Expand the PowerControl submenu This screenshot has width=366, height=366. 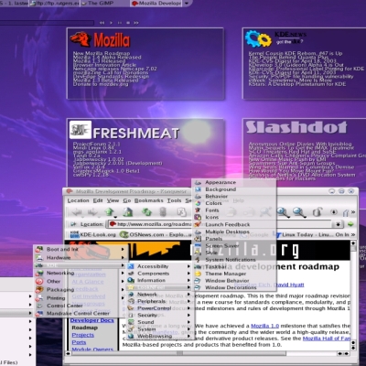(x=159, y=308)
